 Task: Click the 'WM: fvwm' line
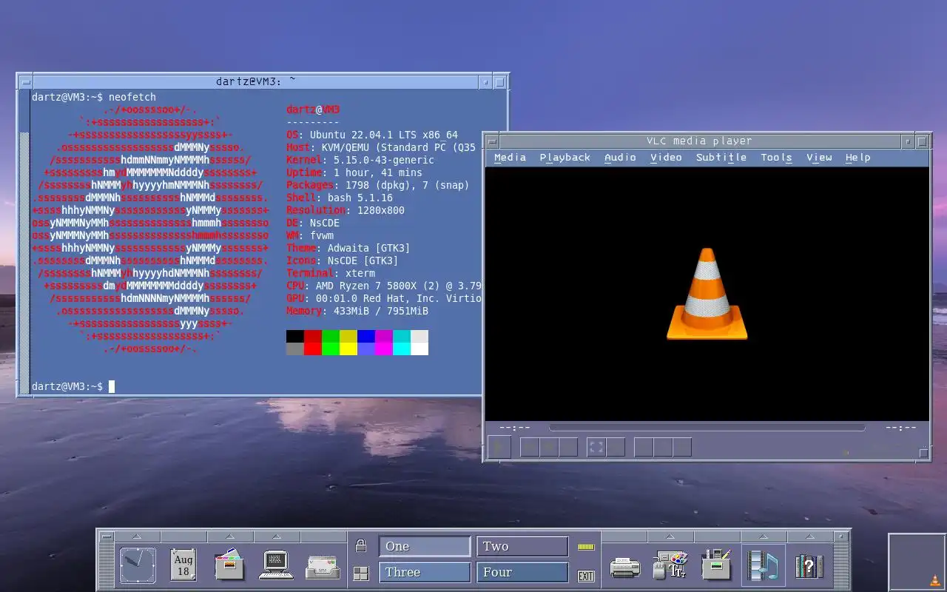pyautogui.click(x=310, y=235)
